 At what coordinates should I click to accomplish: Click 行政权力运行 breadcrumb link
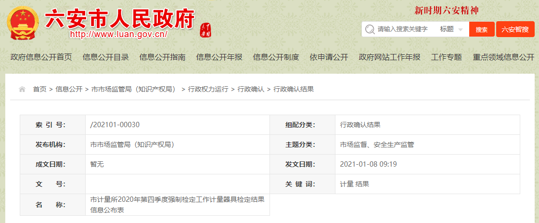pyautogui.click(x=208, y=89)
